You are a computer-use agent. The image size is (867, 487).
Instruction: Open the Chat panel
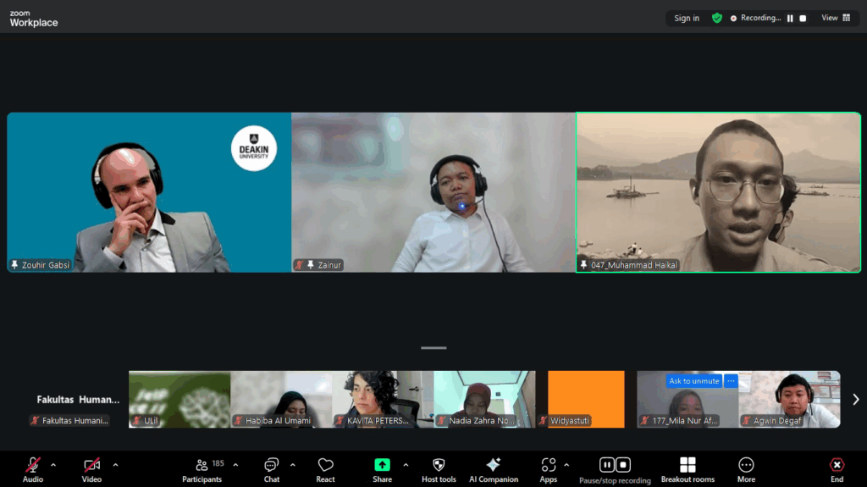coord(272,465)
